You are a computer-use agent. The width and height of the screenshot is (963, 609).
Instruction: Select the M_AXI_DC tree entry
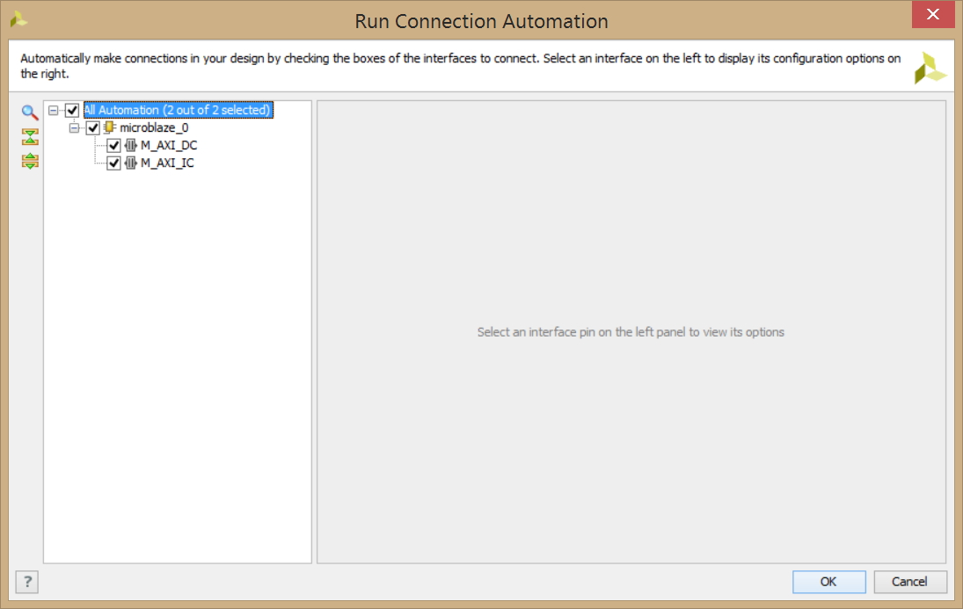(169, 146)
